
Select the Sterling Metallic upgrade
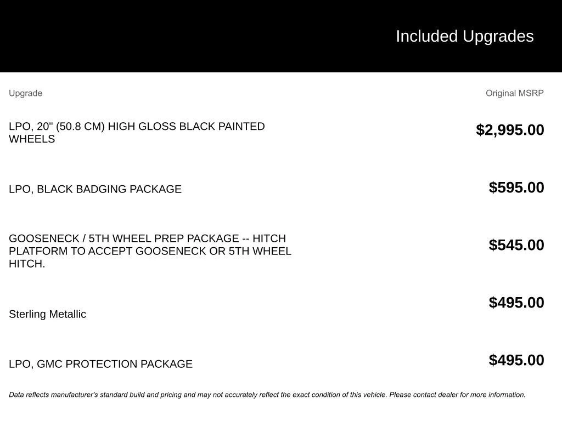[47, 314]
